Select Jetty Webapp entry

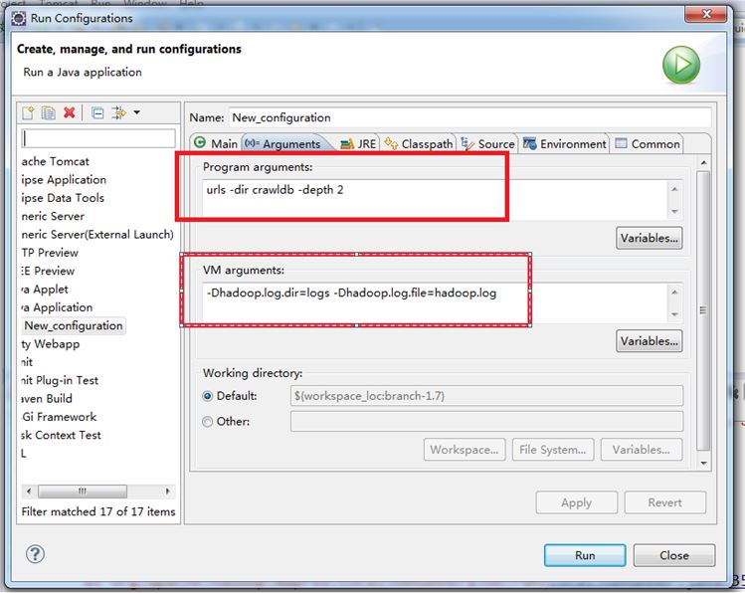[51, 343]
